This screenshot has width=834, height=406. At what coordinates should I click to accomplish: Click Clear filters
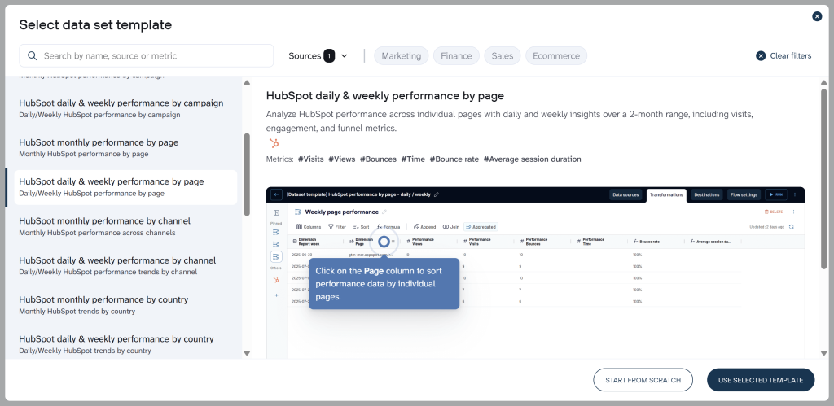[784, 56]
